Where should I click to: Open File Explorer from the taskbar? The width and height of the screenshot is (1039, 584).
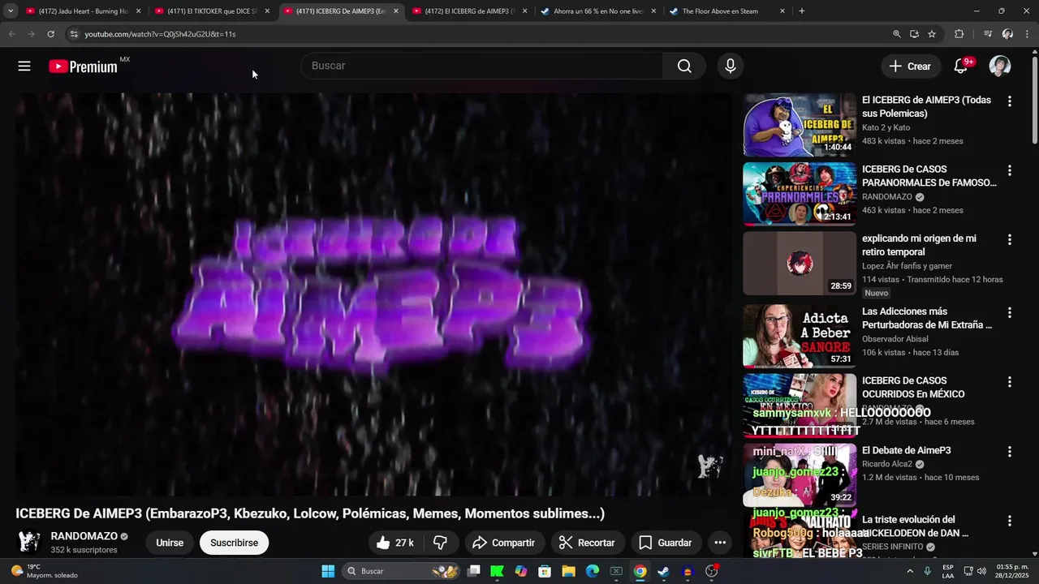[x=568, y=571]
